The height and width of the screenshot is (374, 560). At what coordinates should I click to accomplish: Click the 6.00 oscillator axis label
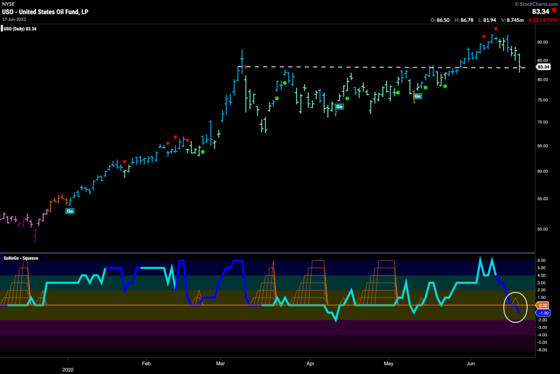point(541,260)
